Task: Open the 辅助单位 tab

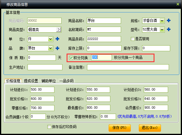Action: tap(49, 81)
